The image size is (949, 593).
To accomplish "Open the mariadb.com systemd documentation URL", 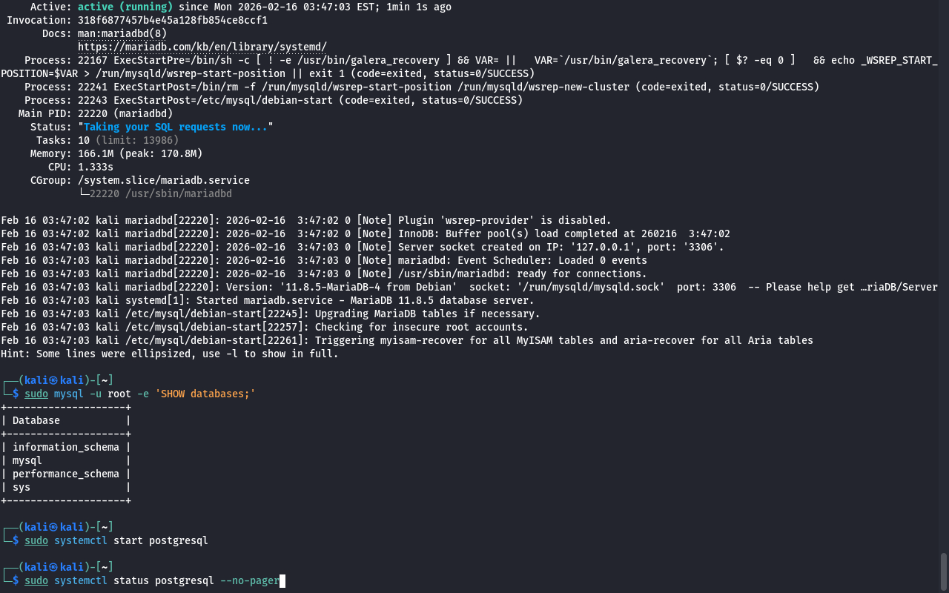I will pos(202,47).
